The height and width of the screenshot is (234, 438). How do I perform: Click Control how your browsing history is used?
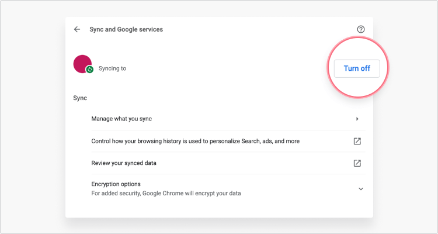(x=195, y=141)
